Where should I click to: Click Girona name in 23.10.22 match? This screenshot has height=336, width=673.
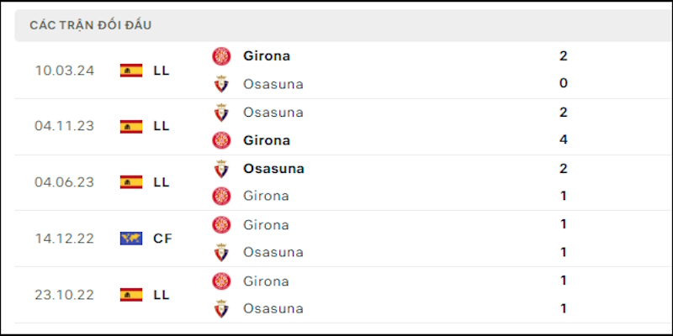tap(266, 281)
